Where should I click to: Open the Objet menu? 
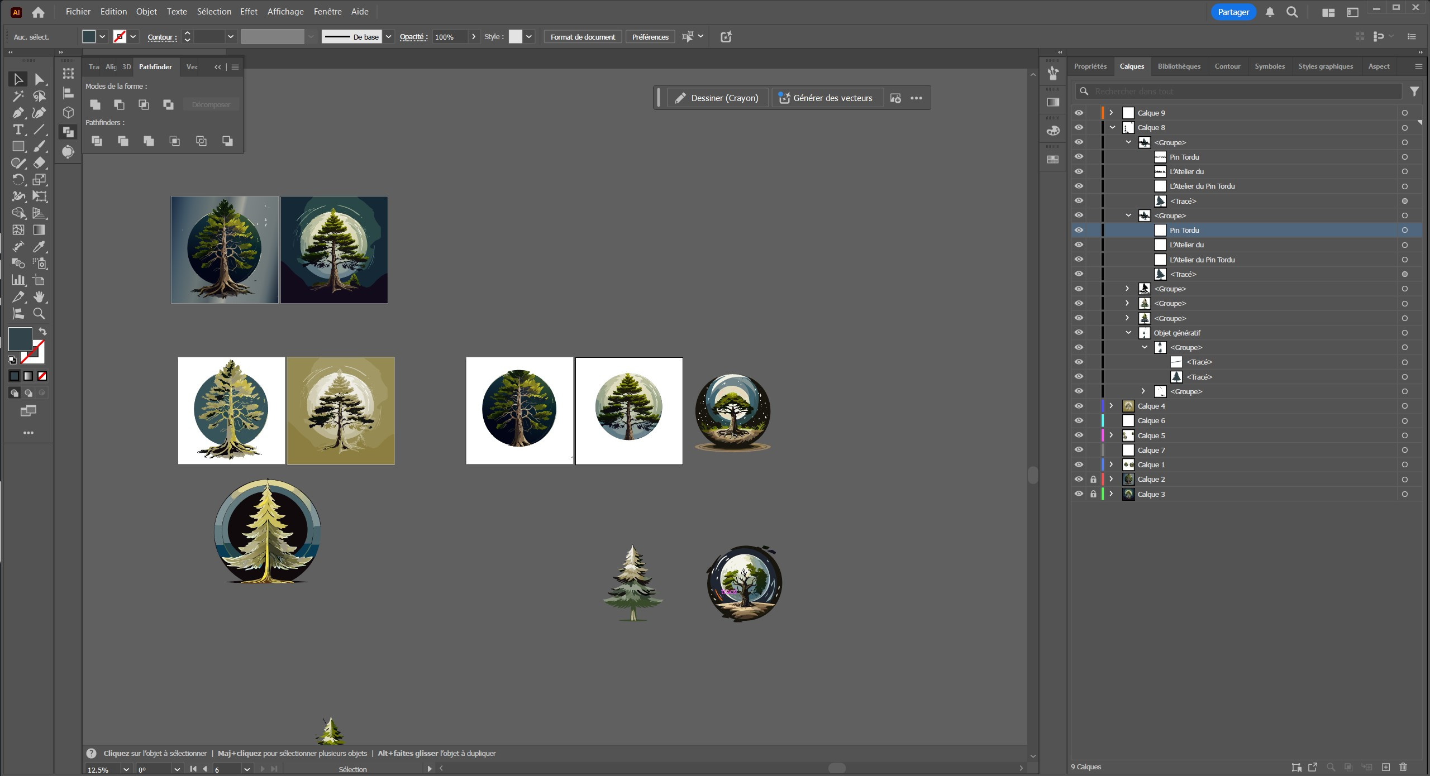click(x=146, y=12)
